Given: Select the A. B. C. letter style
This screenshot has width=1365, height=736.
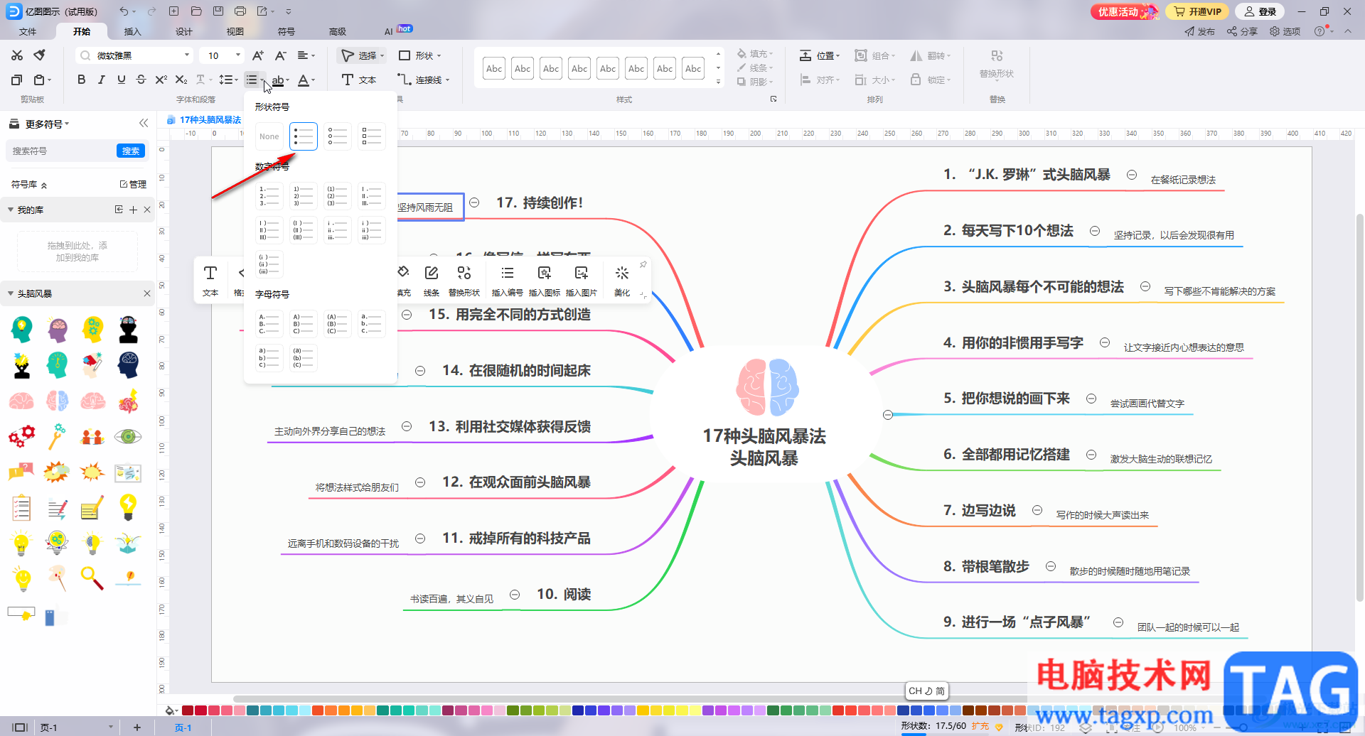Looking at the screenshot, I should click(269, 324).
